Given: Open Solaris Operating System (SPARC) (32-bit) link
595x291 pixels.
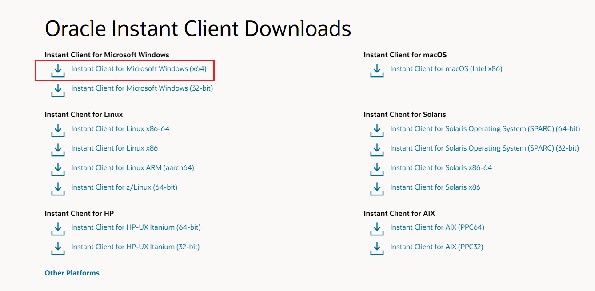Looking at the screenshot, I should (x=484, y=148).
